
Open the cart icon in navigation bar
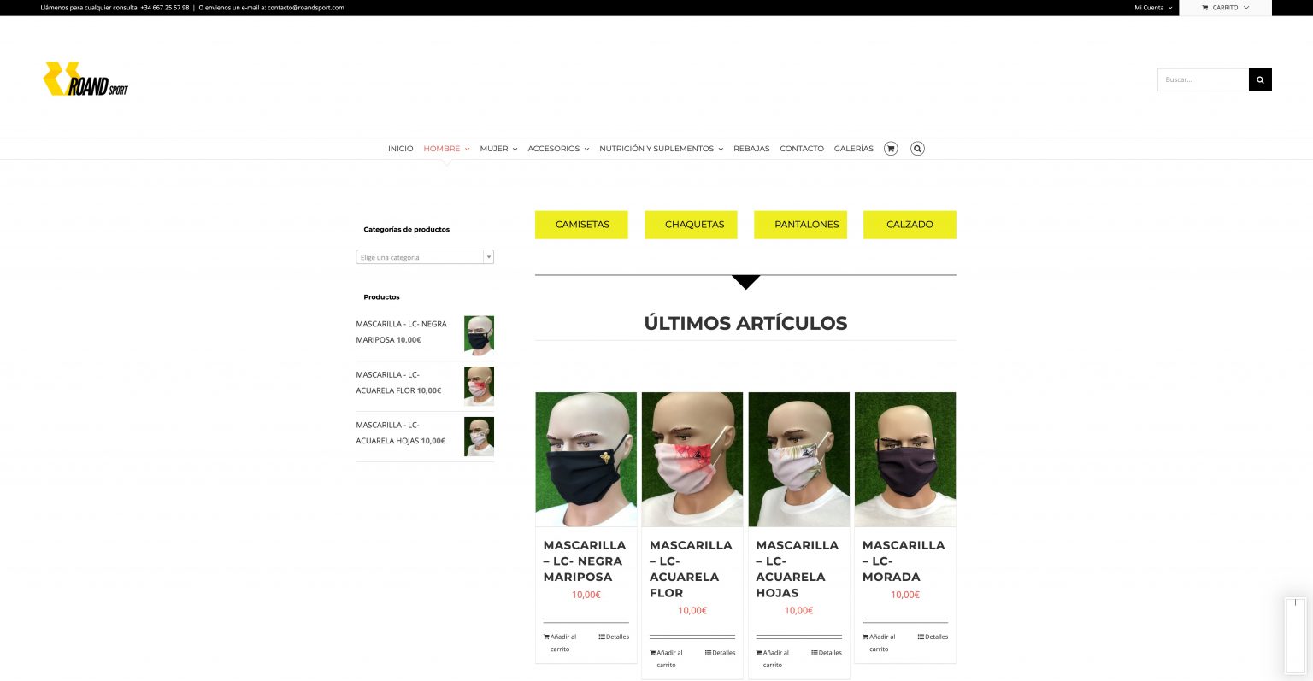[x=891, y=149]
